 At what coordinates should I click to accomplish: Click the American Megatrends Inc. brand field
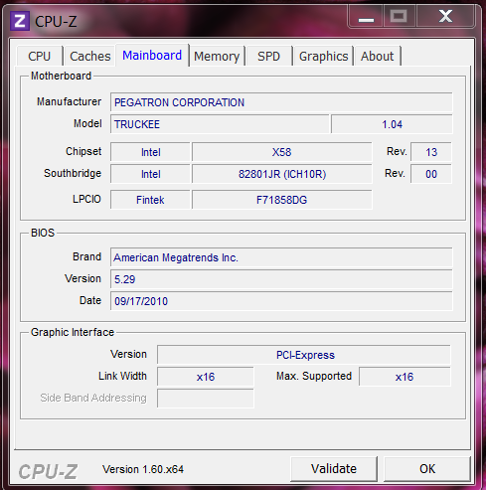[281, 257]
